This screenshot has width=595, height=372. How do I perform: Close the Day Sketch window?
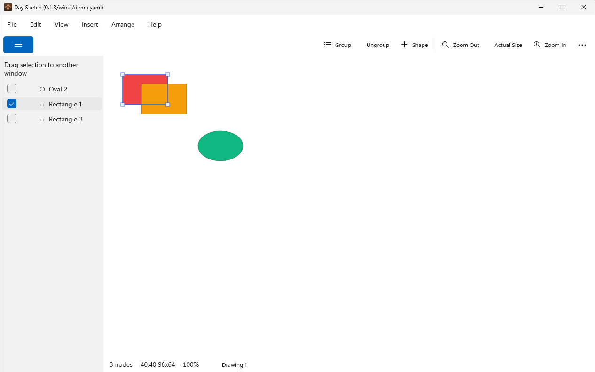tap(584, 7)
